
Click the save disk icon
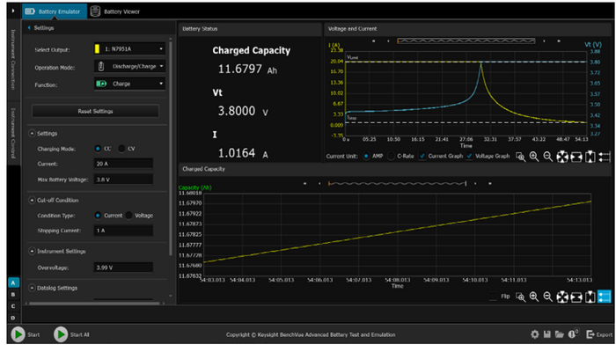(x=547, y=334)
